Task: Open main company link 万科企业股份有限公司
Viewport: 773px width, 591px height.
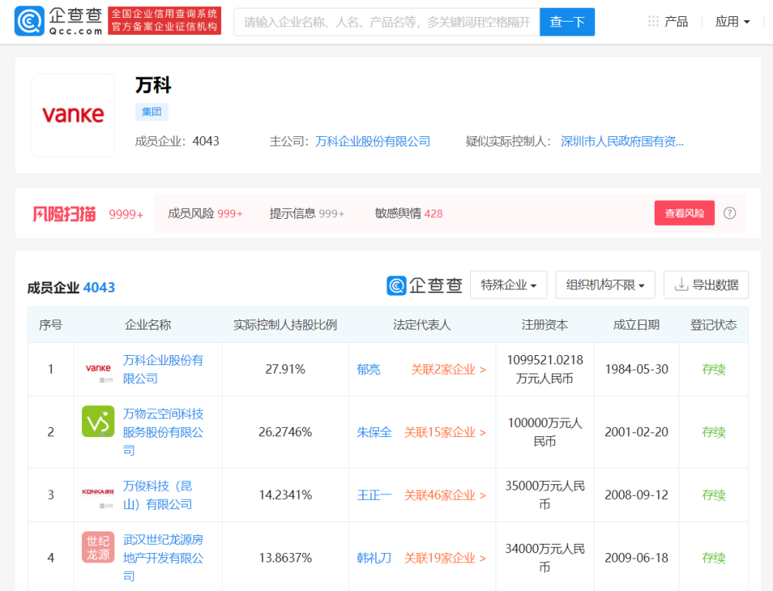Action: click(373, 142)
